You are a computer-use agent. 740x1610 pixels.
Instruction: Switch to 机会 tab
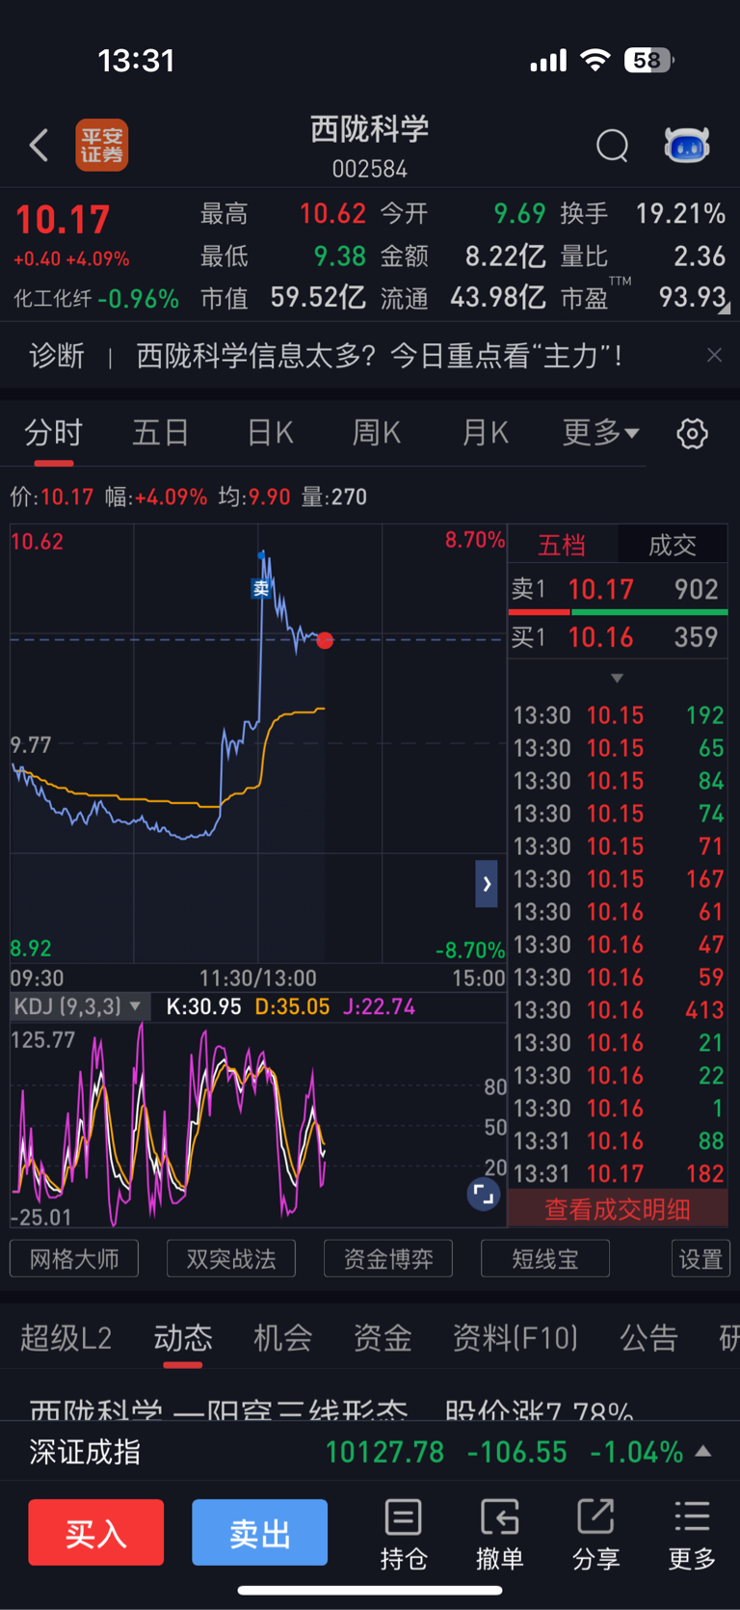[x=282, y=1338]
